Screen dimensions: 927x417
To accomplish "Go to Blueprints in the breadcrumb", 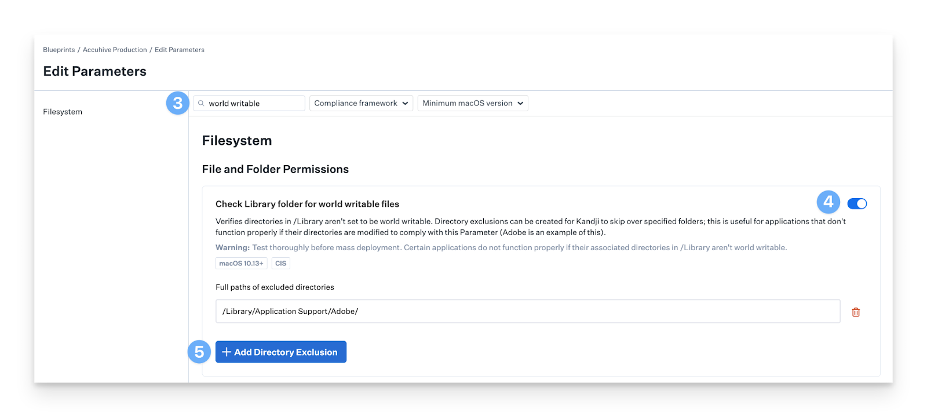I will click(59, 50).
